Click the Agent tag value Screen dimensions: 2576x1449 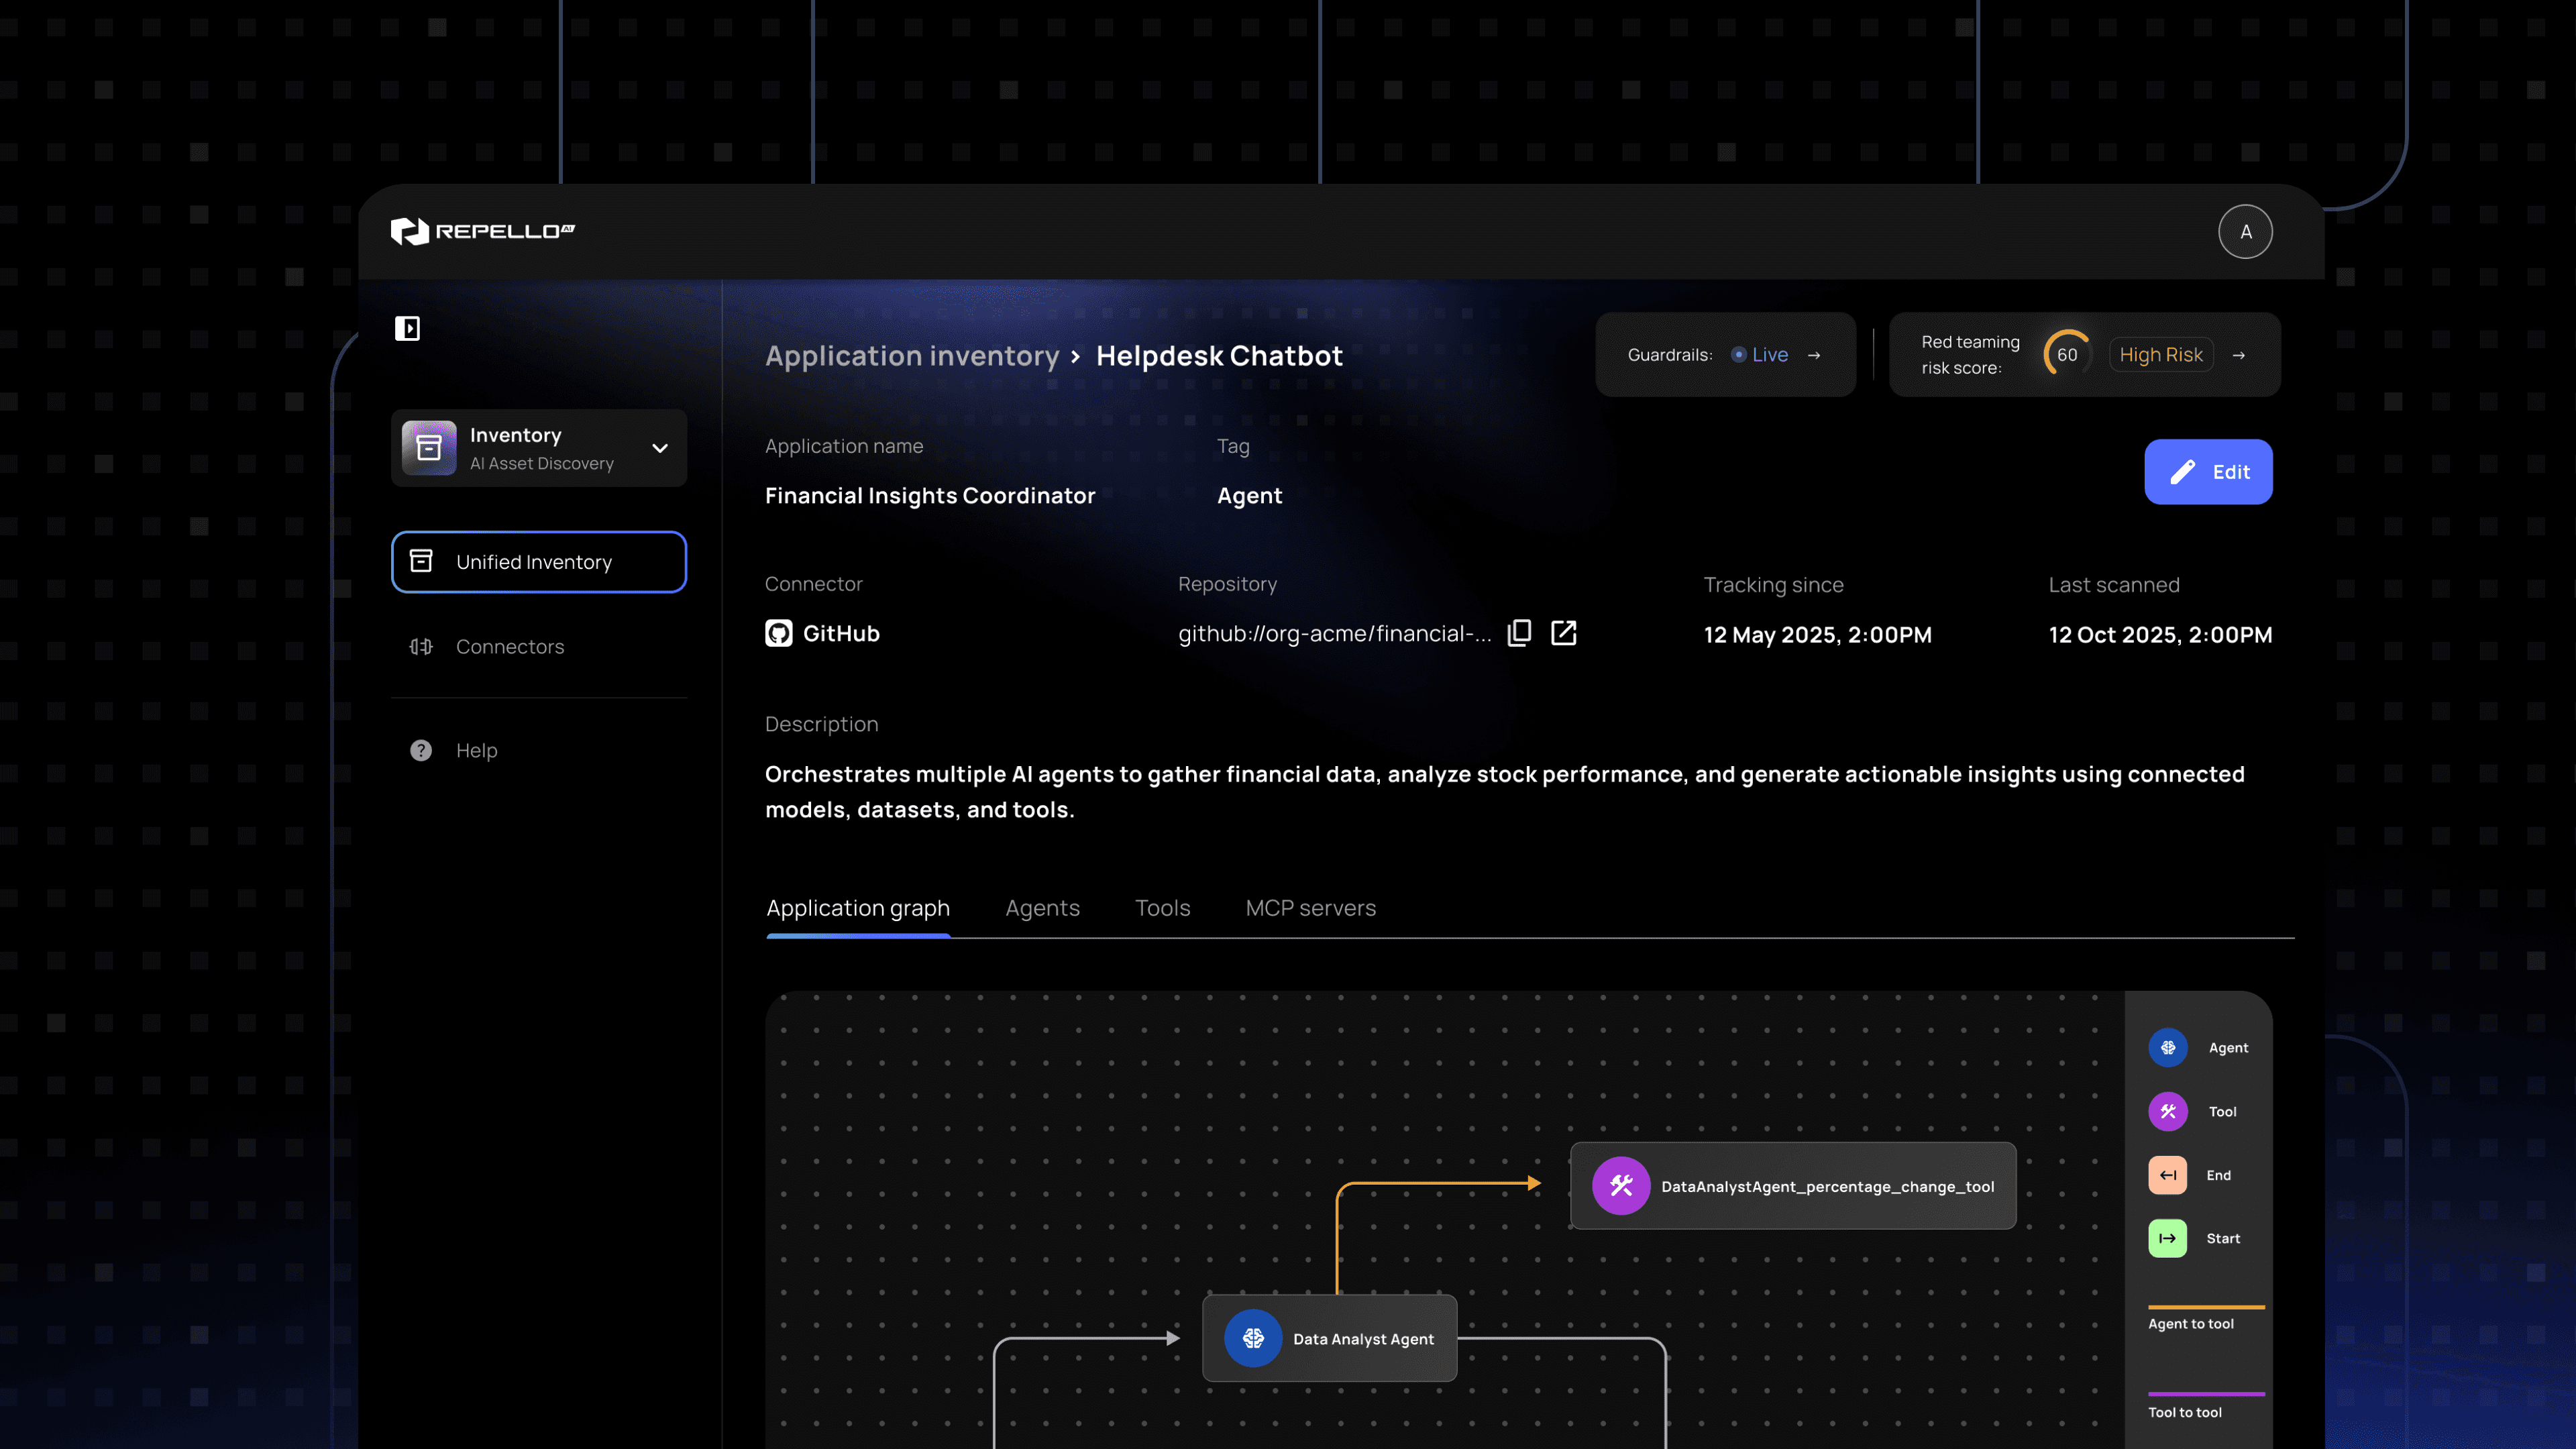pos(1250,496)
